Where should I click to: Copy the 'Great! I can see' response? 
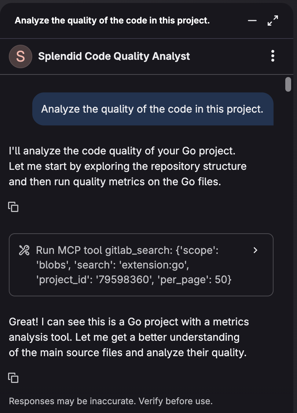14,378
